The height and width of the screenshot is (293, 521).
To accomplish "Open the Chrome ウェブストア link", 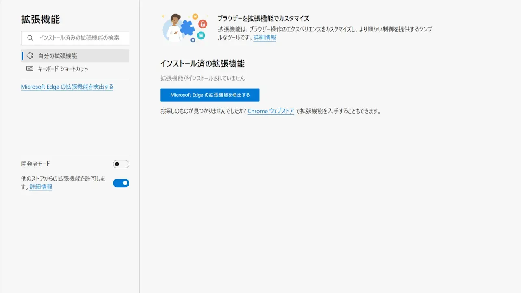I will [271, 111].
